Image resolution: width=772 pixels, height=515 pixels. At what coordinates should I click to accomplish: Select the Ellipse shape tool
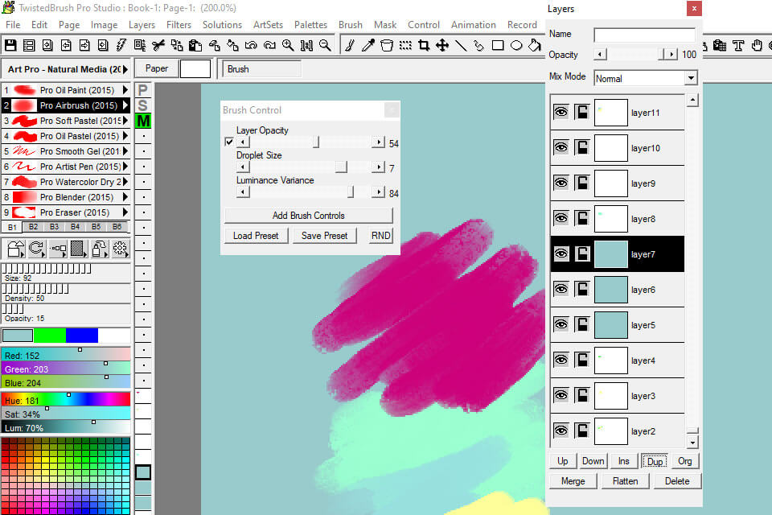(516, 45)
